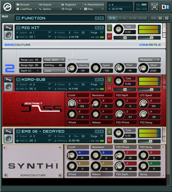Load next KORG-SUB preset arrow
This screenshot has width=172, height=192.
point(102,79)
